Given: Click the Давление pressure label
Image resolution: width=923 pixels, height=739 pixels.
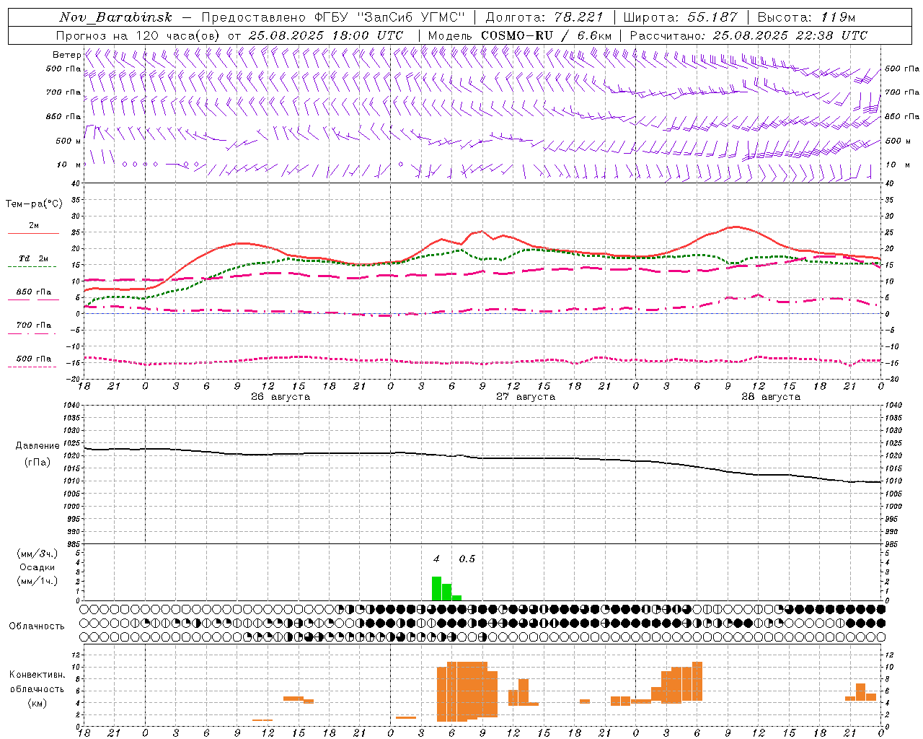Looking at the screenshot, I should pos(37,446).
